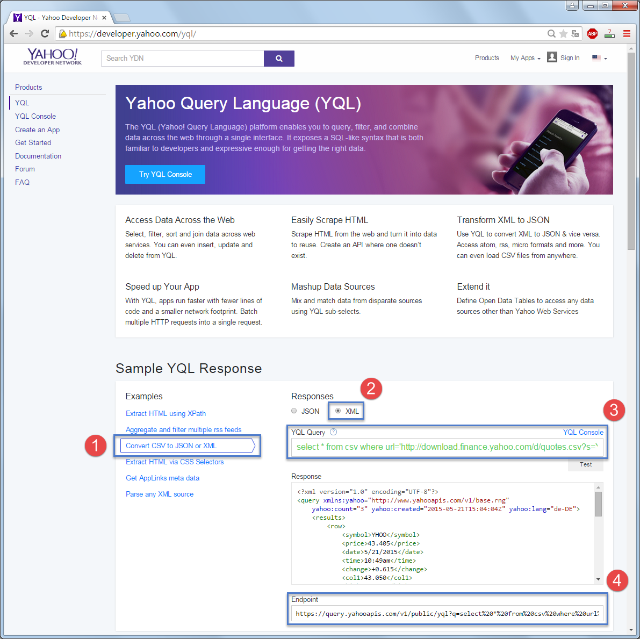Image resolution: width=640 pixels, height=639 pixels.
Task: Click the response box scroll down arrow
Action: 599,579
